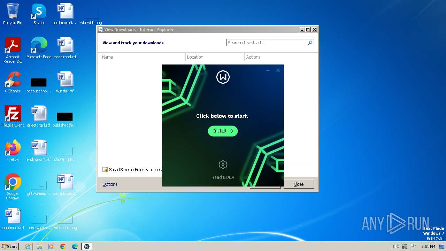Select the modelroad.rtf desktop file

65,48
